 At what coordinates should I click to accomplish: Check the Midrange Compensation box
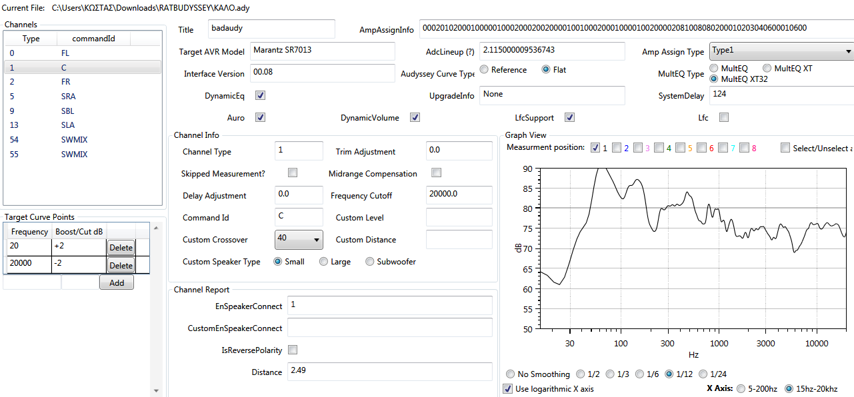click(x=437, y=173)
